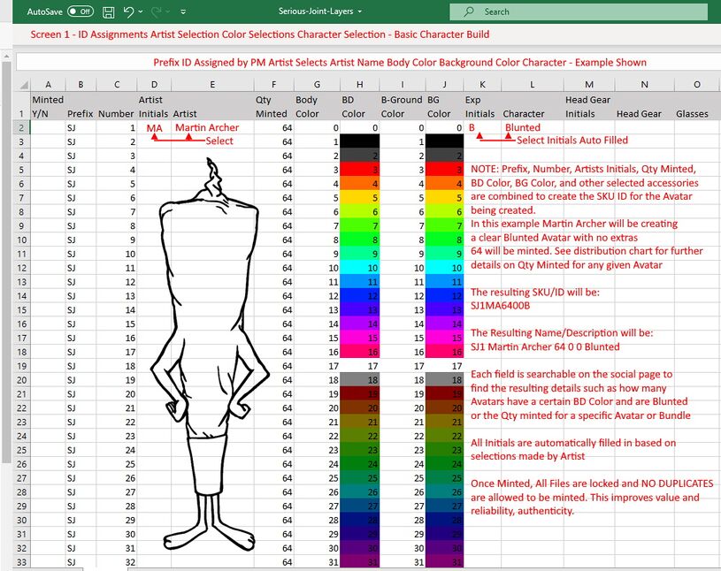This screenshot has height=571, width=721.
Task: Click the Redo arrow icon
Action: (156, 12)
